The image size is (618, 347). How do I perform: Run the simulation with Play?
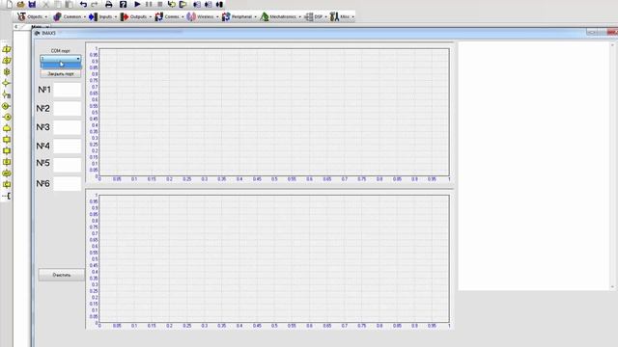point(137,4)
